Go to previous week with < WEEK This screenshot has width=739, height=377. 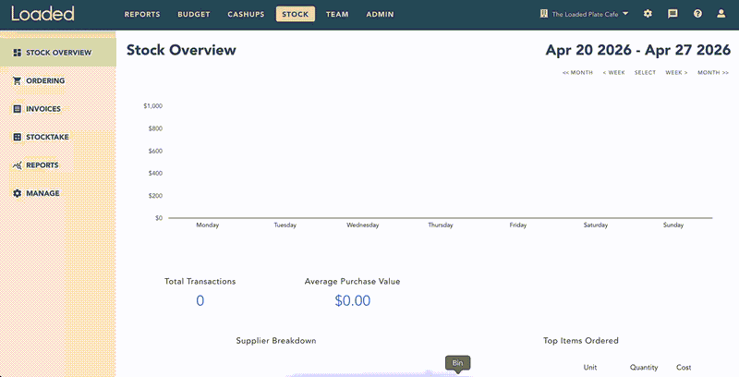pos(613,73)
